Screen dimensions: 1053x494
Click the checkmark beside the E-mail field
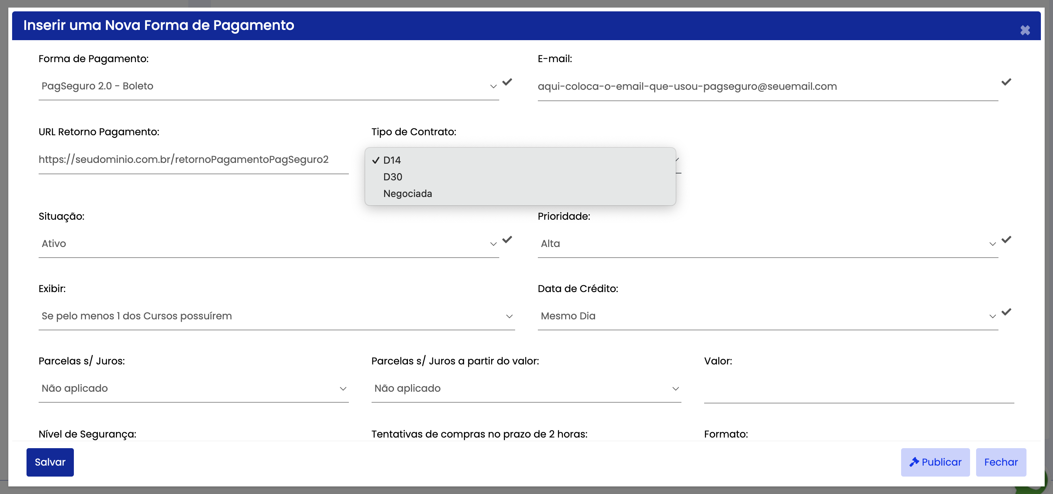click(1006, 82)
